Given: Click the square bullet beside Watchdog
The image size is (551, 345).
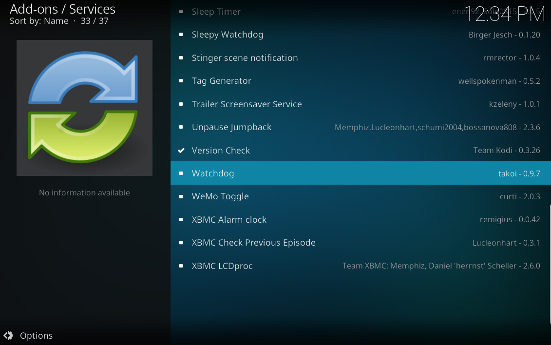Looking at the screenshot, I should (x=181, y=173).
